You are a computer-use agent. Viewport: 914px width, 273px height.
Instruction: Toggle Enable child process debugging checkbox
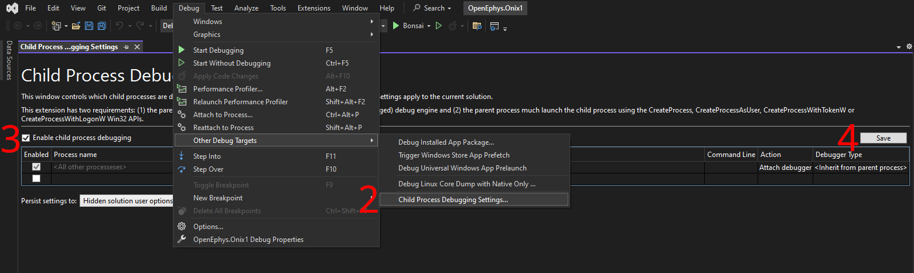click(x=25, y=138)
